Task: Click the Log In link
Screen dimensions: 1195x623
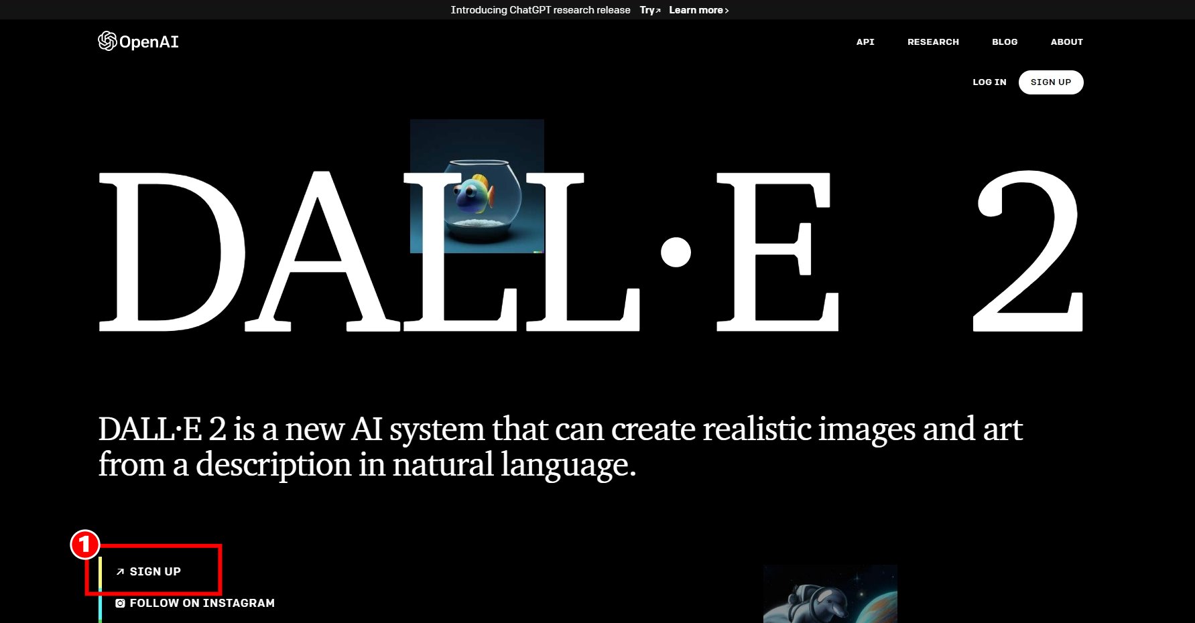Action: tap(989, 82)
